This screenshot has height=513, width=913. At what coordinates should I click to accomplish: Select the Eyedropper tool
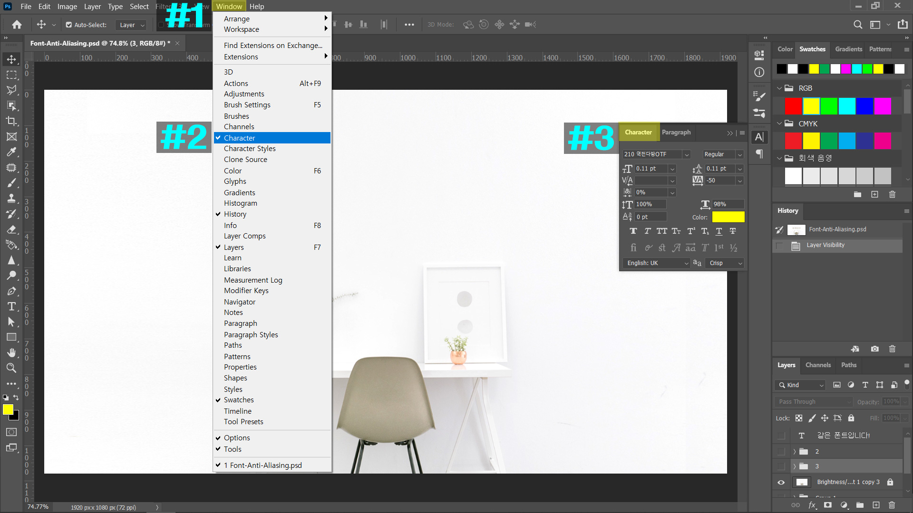(x=11, y=152)
